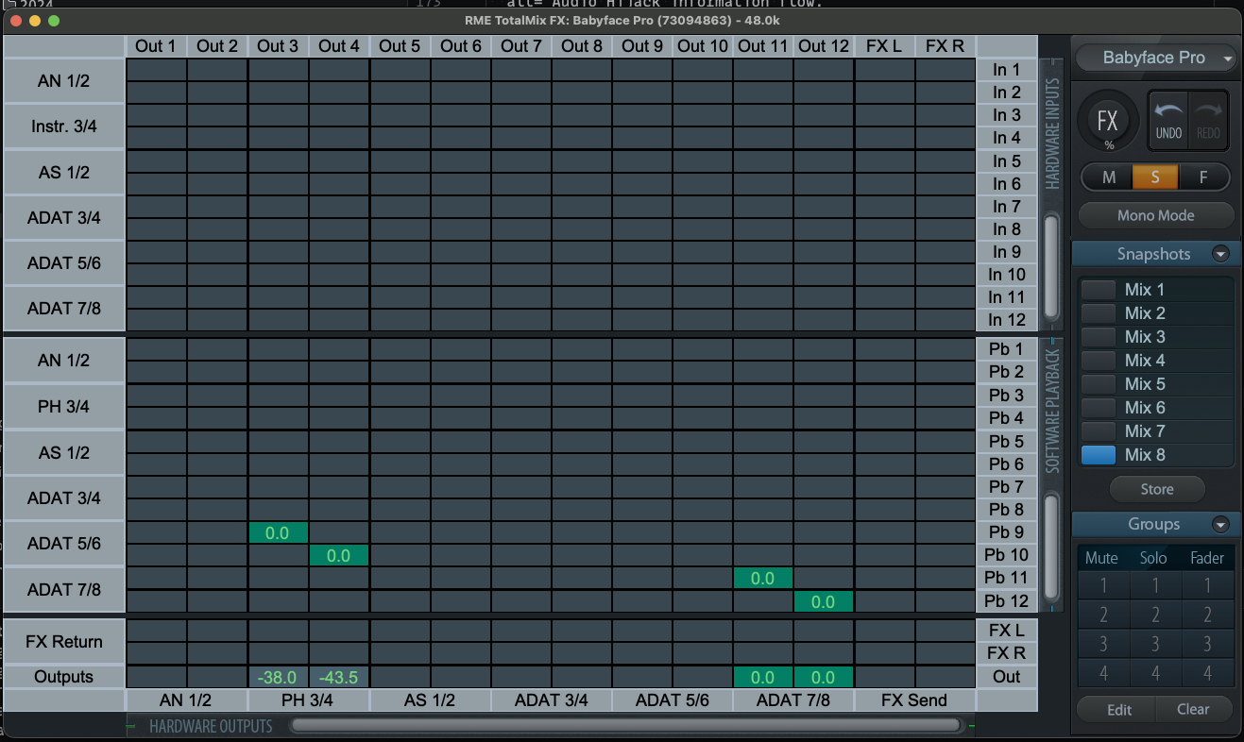Screen dimensions: 1244x742
Task: Collapse the Groups panel arrow
Action: tap(1220, 524)
